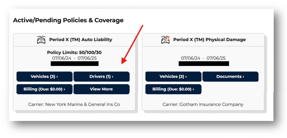Click redacted policy number under Auto Liability

(x=75, y=64)
